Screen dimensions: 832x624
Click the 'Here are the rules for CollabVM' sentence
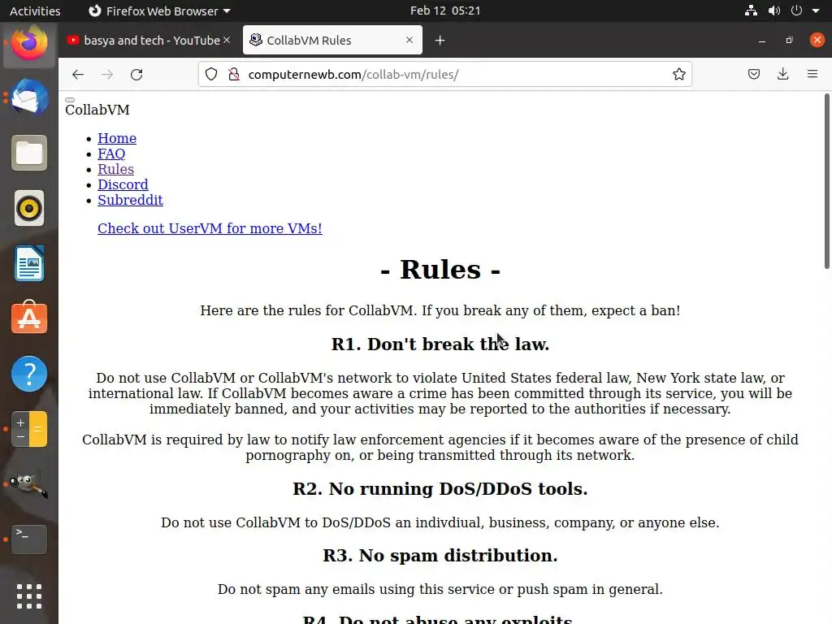pos(440,310)
